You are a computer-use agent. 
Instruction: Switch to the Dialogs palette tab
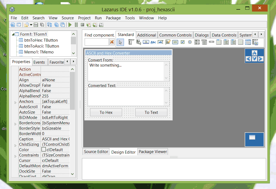(x=202, y=35)
